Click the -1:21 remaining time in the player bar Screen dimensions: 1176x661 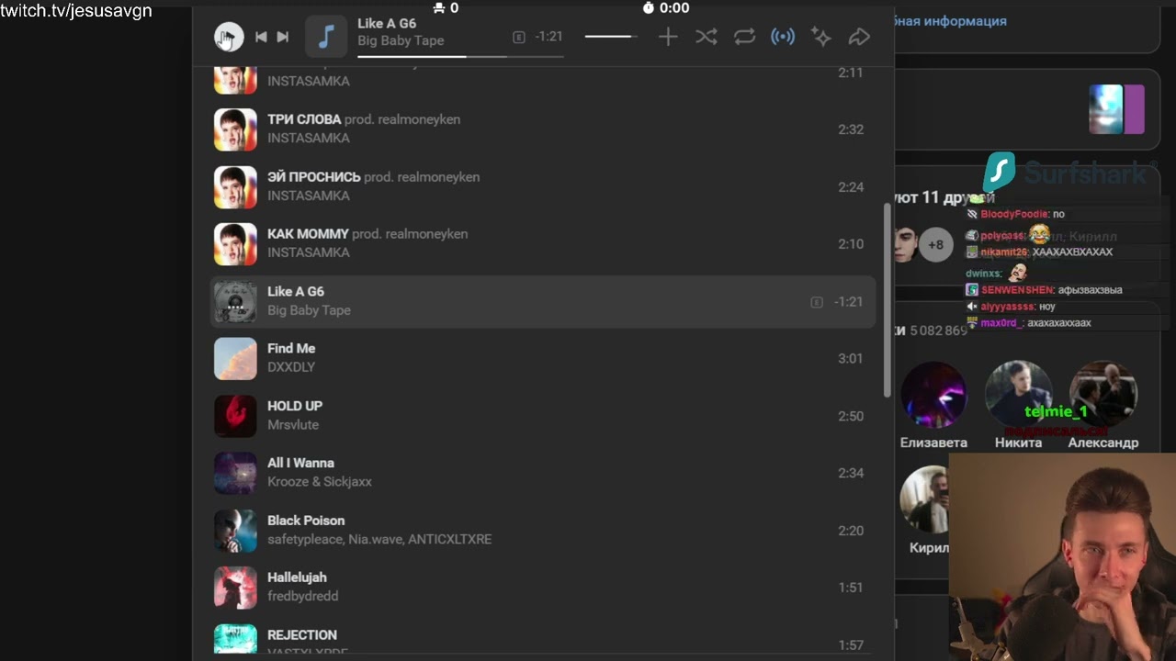point(548,37)
